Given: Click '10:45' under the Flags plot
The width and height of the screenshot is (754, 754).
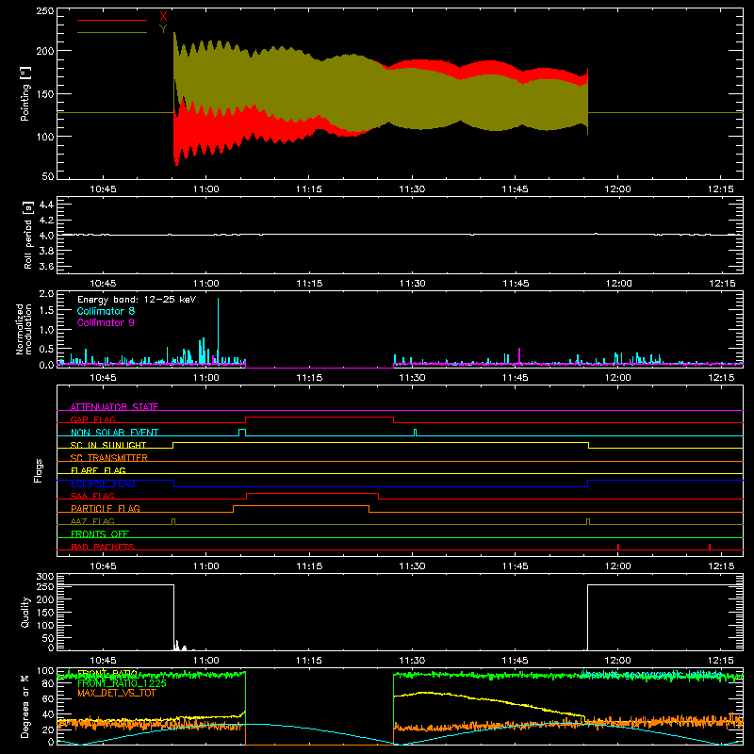Looking at the screenshot, I should point(103,566).
